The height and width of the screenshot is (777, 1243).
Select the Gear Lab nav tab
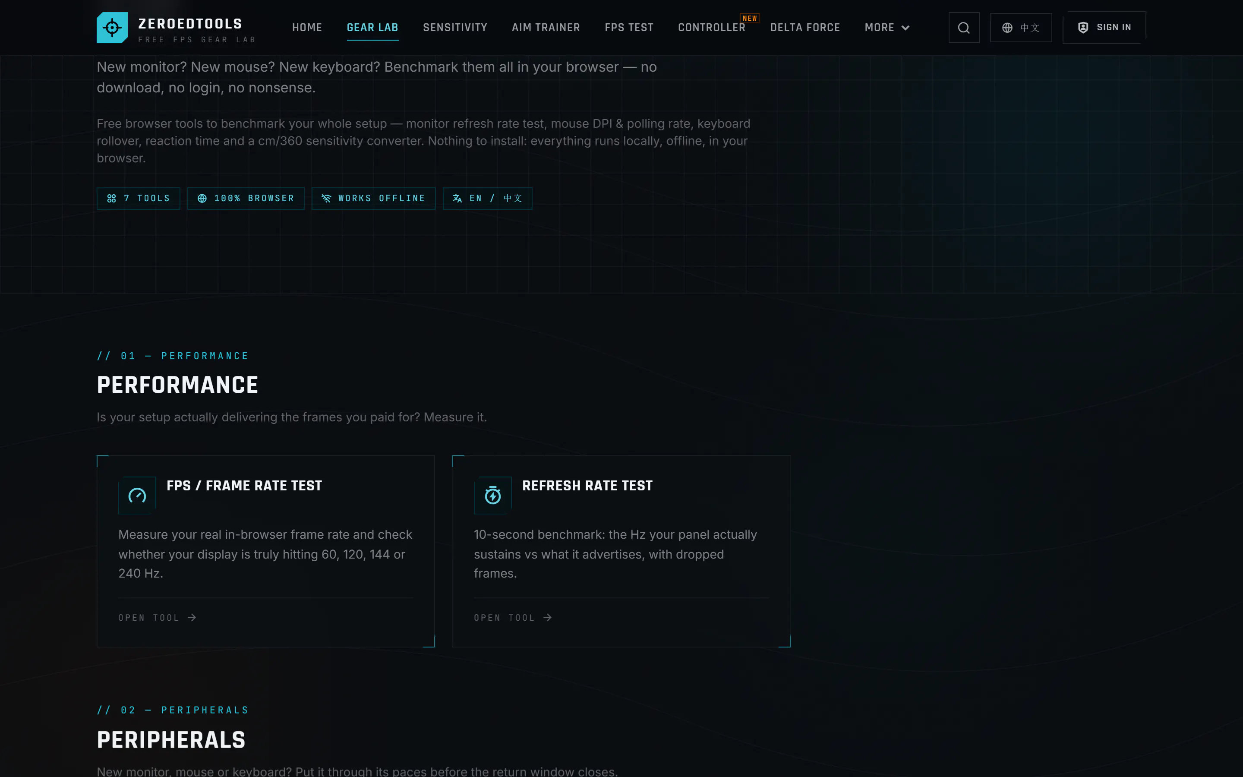[x=372, y=28]
